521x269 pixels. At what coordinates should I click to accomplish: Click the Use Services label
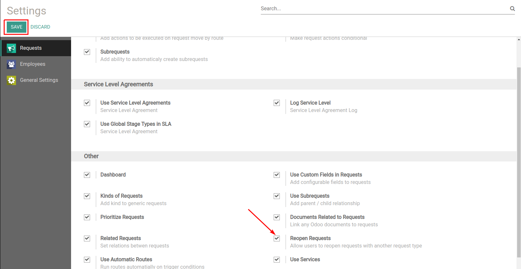(305, 259)
